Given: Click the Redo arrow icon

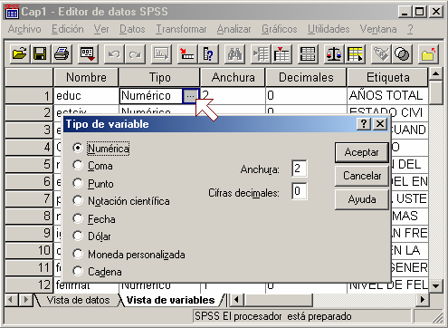Looking at the screenshot, I should tap(135, 54).
